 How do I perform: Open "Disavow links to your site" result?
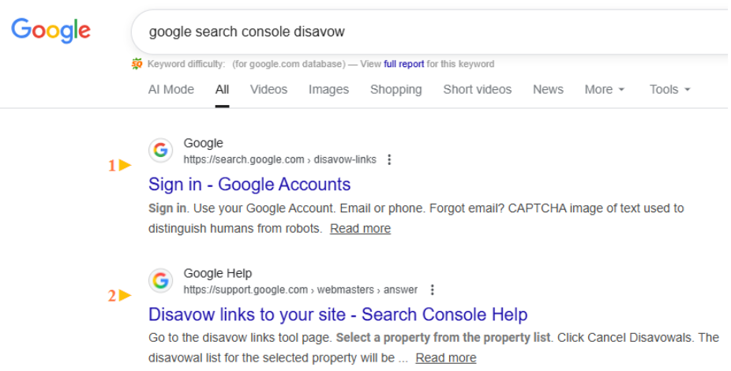click(338, 315)
